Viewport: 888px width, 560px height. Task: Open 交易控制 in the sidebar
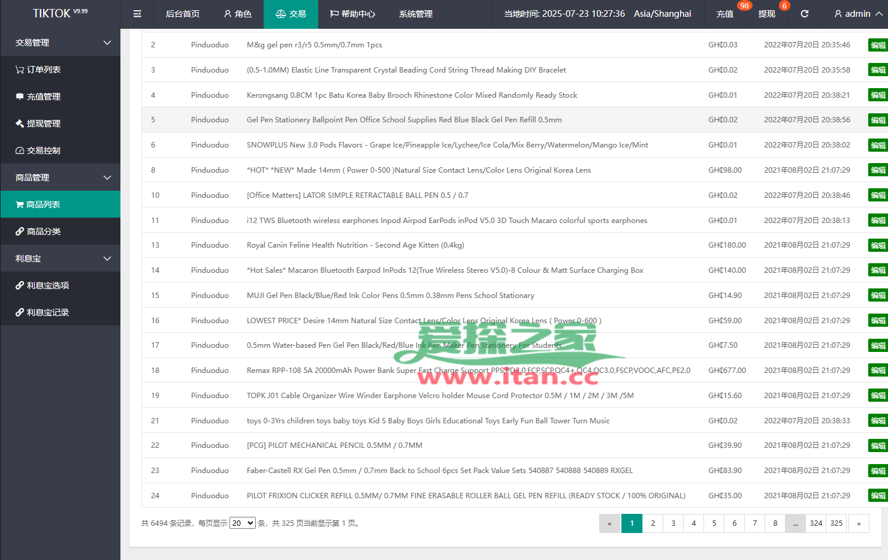coord(60,150)
